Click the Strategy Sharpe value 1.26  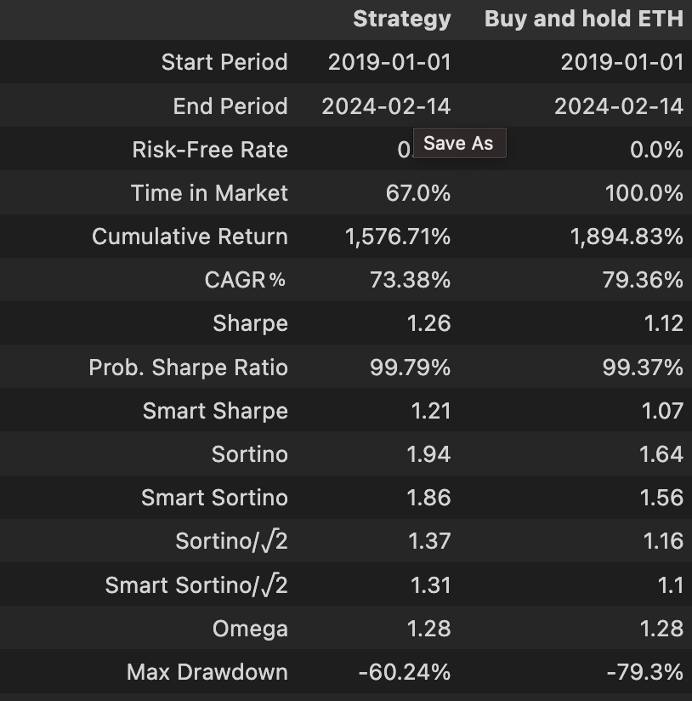point(428,323)
